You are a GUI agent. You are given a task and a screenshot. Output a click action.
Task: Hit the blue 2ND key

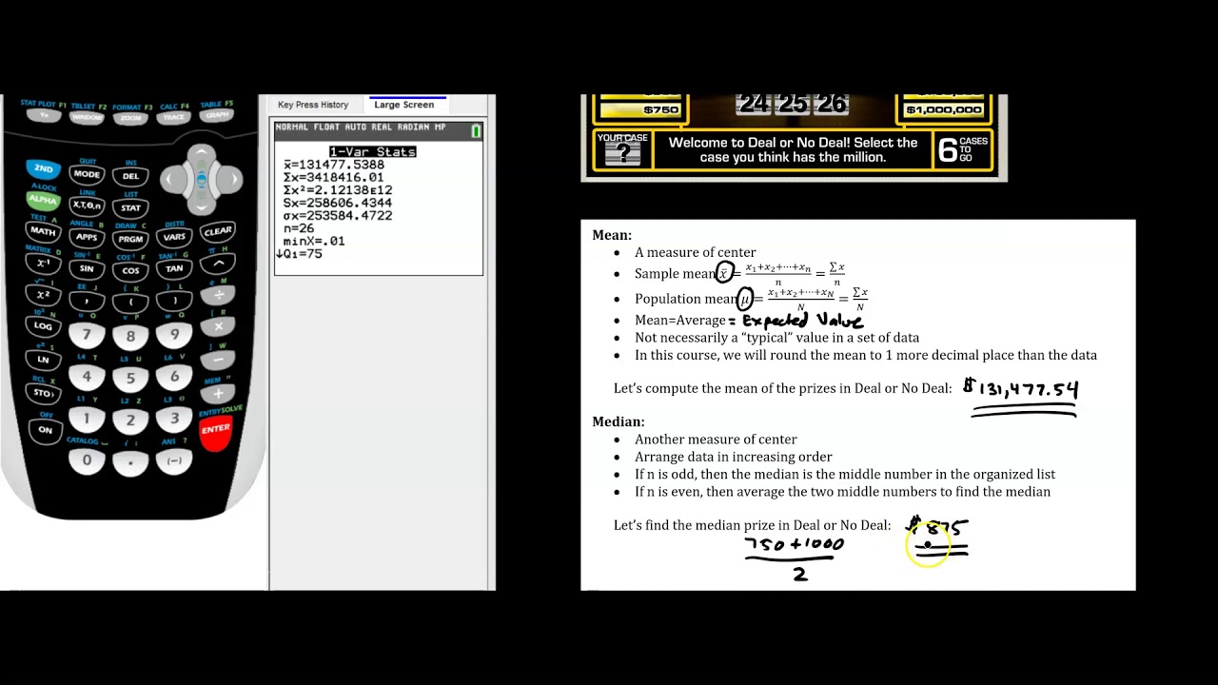click(x=44, y=169)
